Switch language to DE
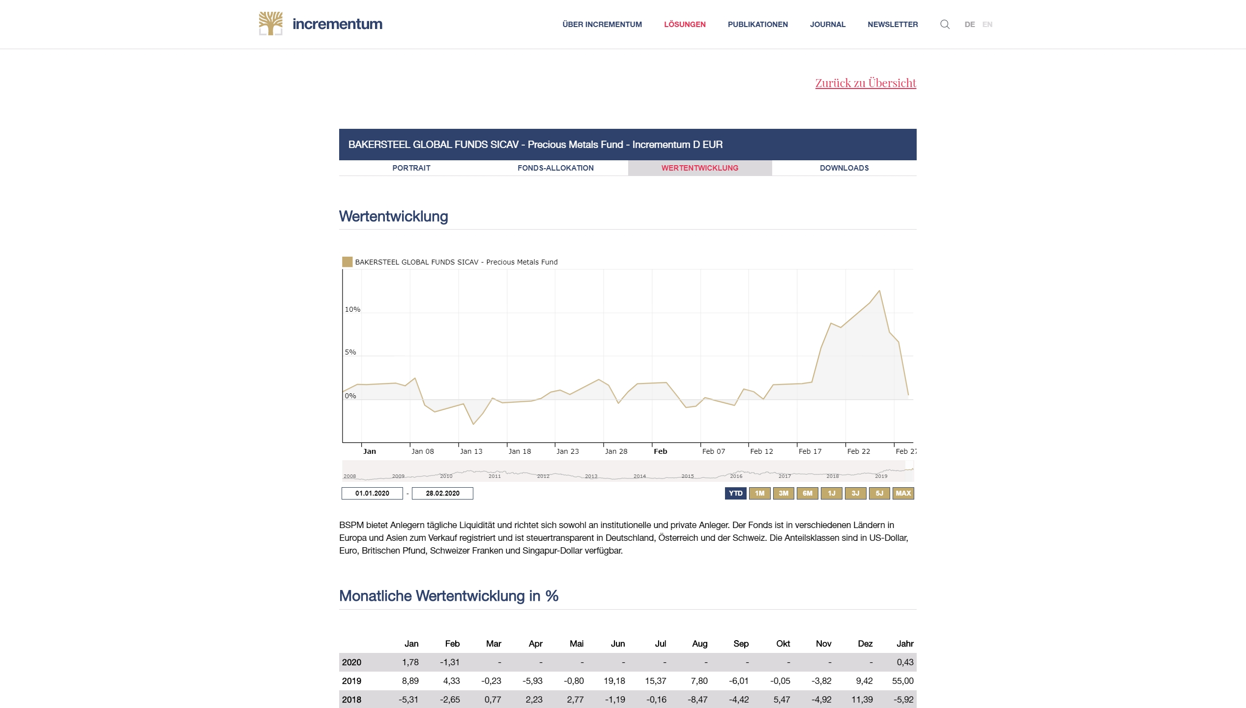1246x708 pixels. [969, 24]
